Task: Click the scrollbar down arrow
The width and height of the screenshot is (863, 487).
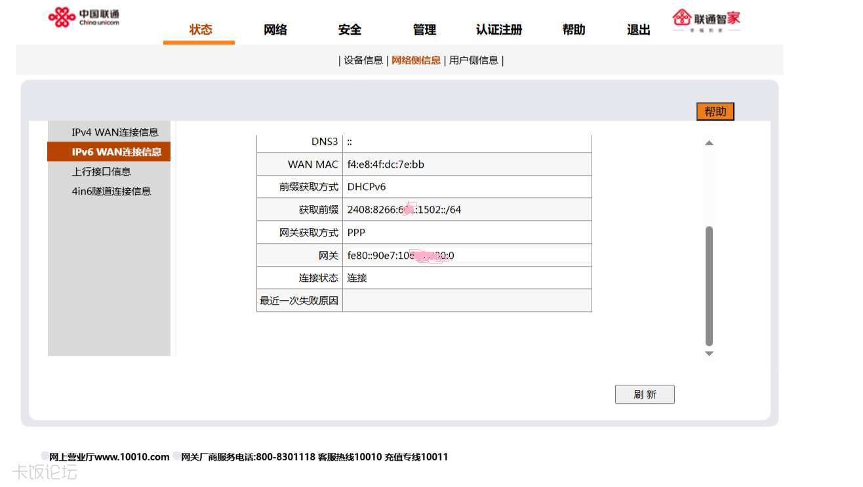Action: tap(709, 354)
